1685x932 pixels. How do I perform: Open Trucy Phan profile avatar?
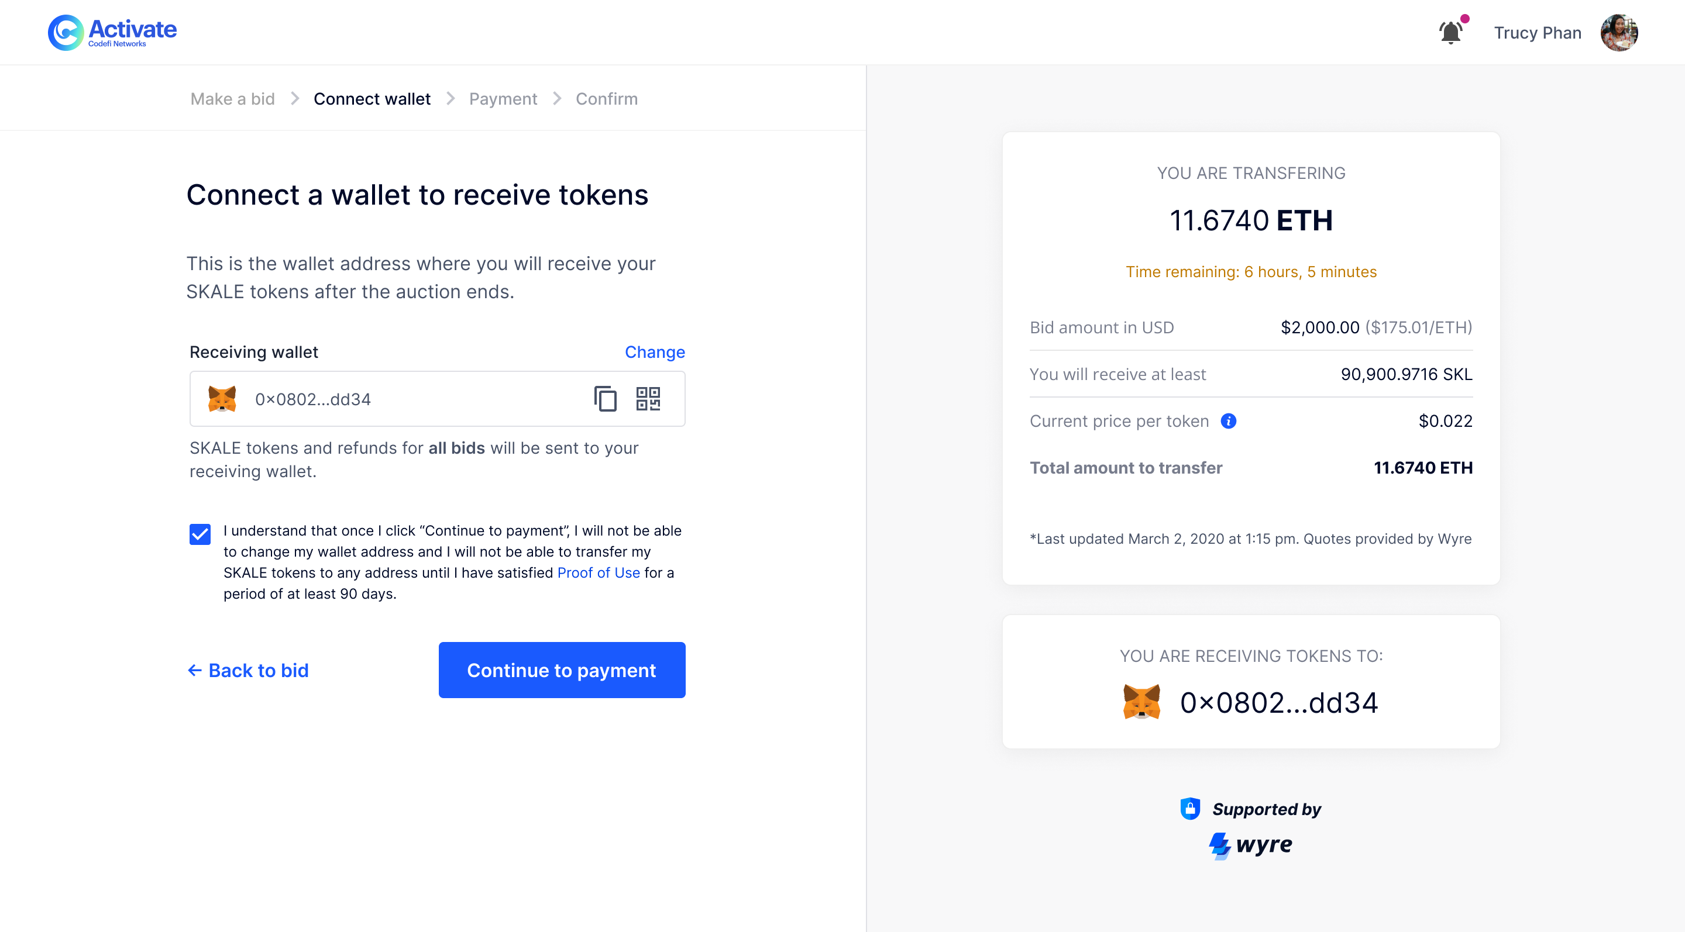point(1619,33)
